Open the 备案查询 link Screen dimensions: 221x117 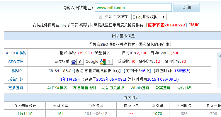pyautogui.click(x=163, y=88)
